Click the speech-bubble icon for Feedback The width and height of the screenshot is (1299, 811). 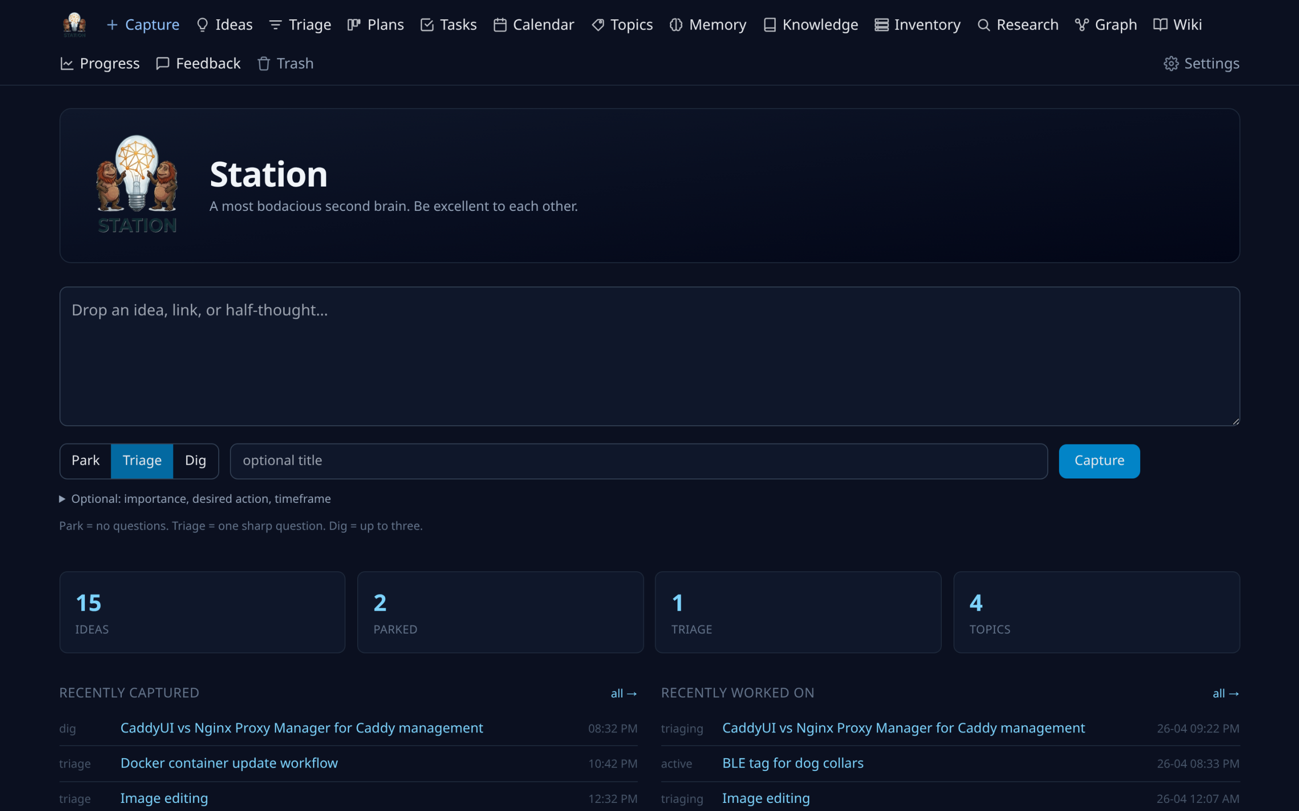(x=163, y=64)
